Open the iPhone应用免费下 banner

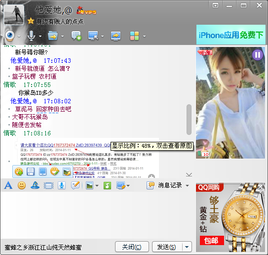tap(231, 35)
